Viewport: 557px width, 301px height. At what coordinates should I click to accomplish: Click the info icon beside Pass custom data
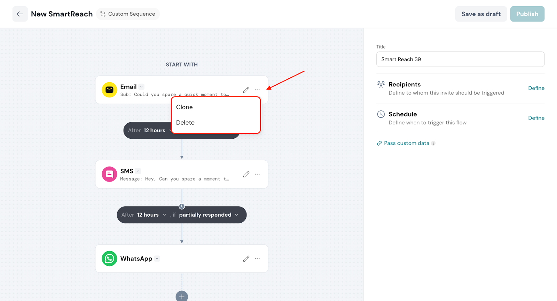click(x=433, y=143)
